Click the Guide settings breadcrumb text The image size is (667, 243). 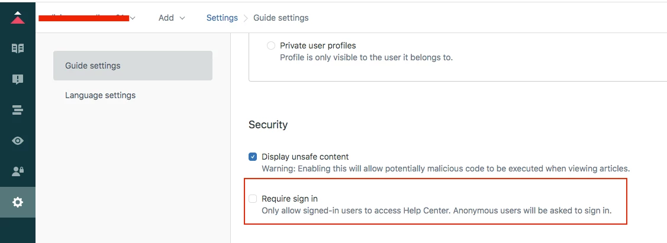281,18
